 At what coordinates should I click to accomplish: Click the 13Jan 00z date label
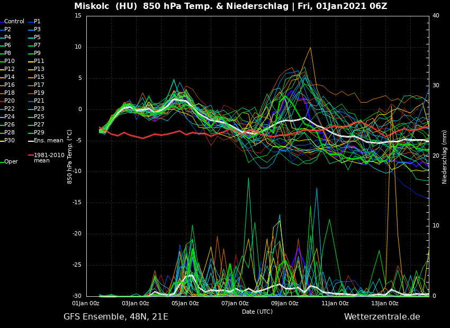point(384,304)
